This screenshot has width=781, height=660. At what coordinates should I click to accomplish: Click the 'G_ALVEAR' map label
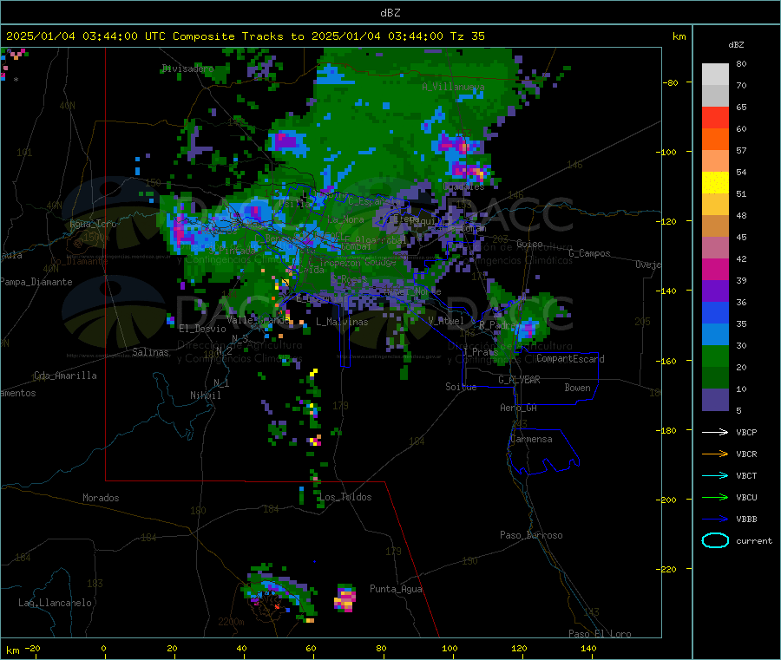tap(519, 380)
